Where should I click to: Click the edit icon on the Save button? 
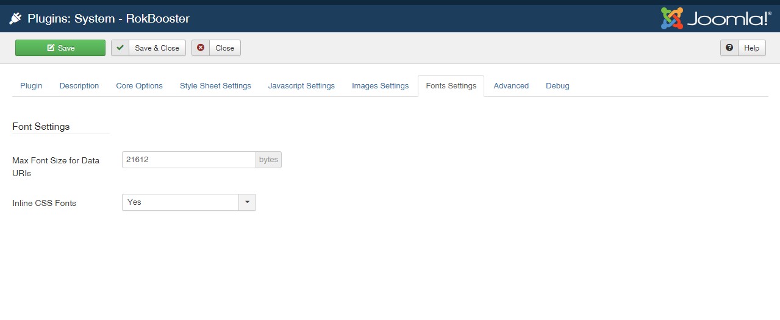click(51, 48)
